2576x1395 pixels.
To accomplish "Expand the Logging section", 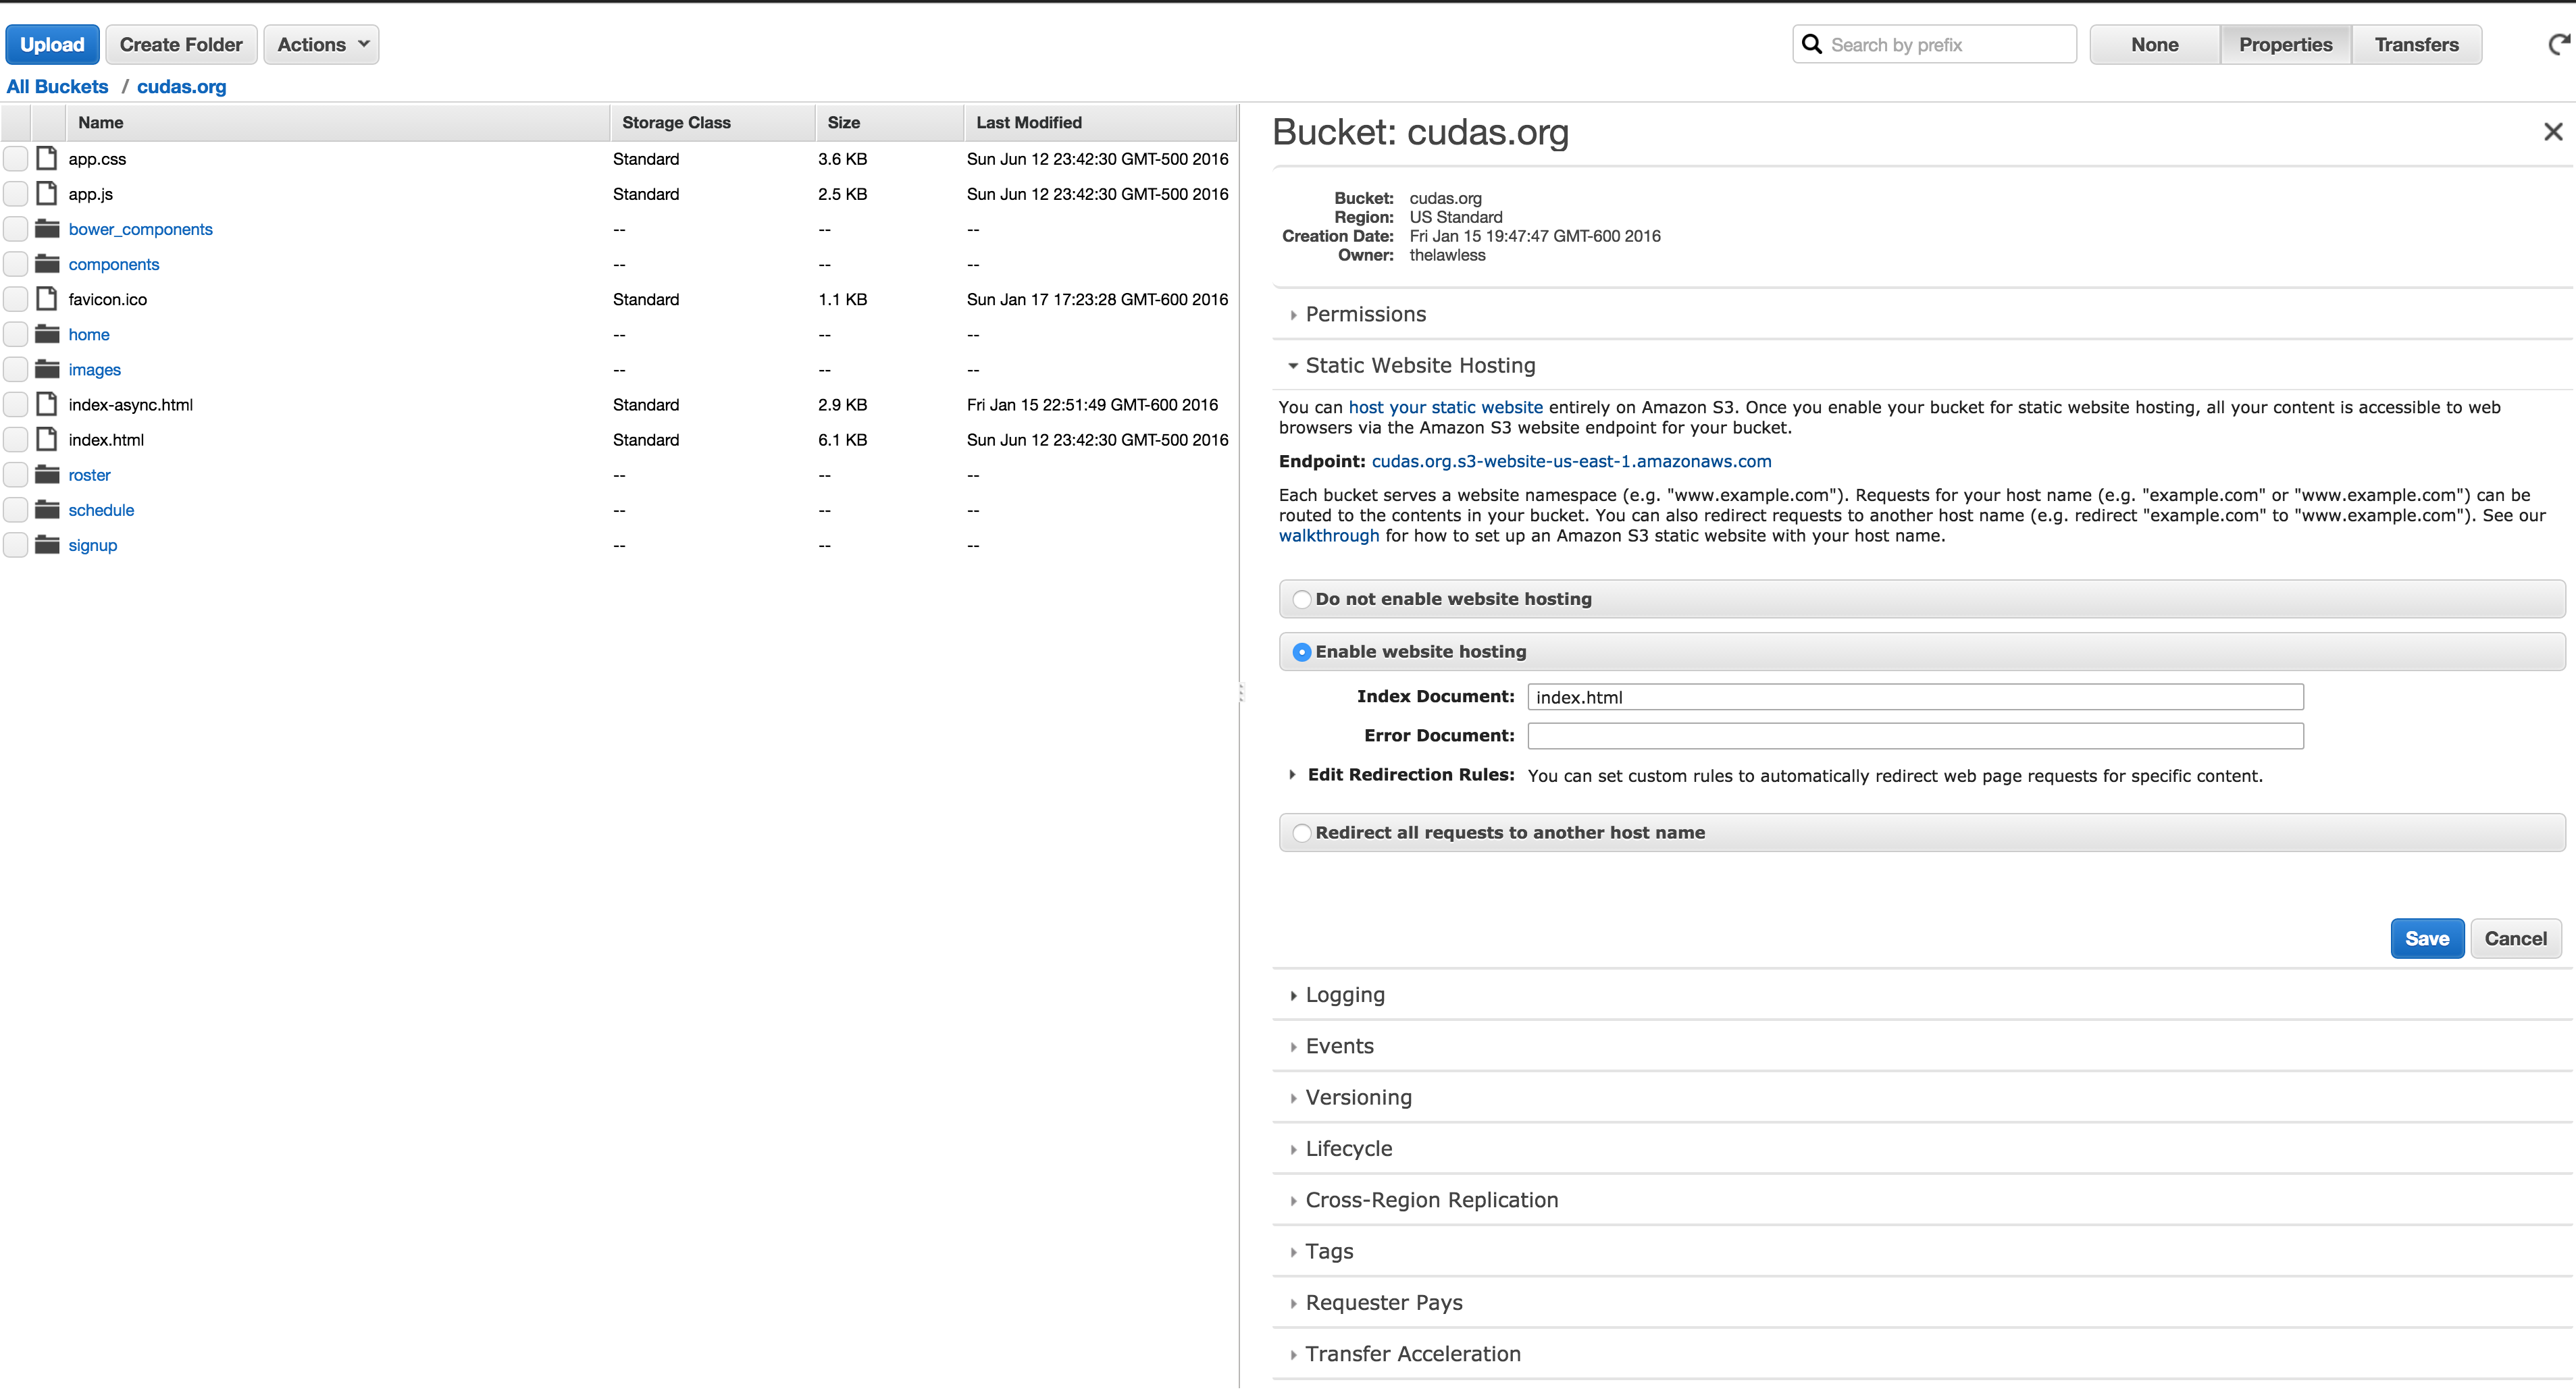I will click(x=1344, y=995).
